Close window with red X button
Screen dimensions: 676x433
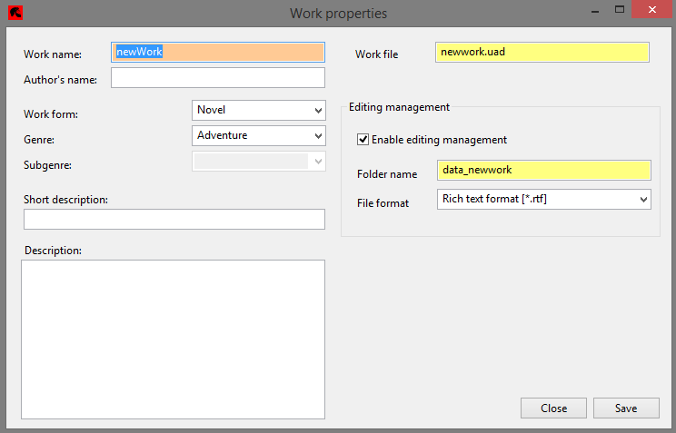click(652, 9)
